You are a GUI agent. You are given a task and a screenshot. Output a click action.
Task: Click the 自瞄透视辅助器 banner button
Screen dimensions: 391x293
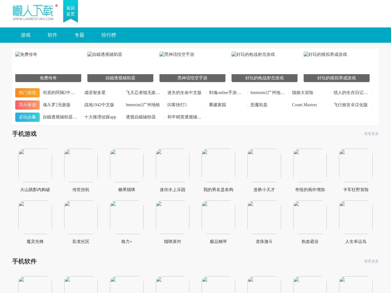pos(120,78)
